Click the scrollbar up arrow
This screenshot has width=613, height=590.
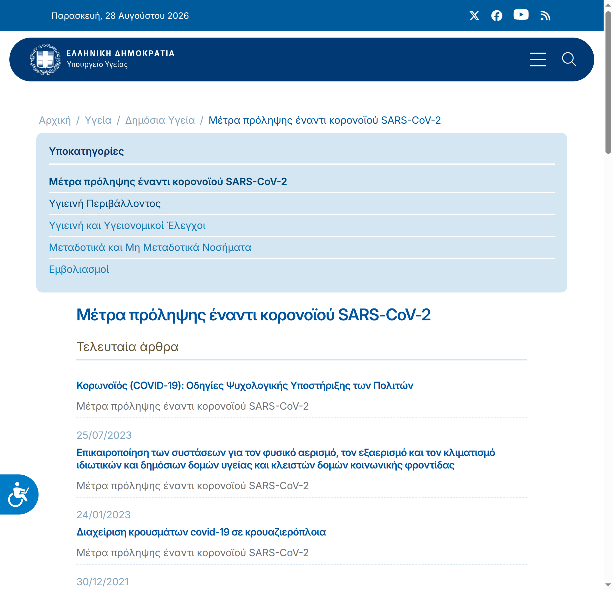point(608,5)
